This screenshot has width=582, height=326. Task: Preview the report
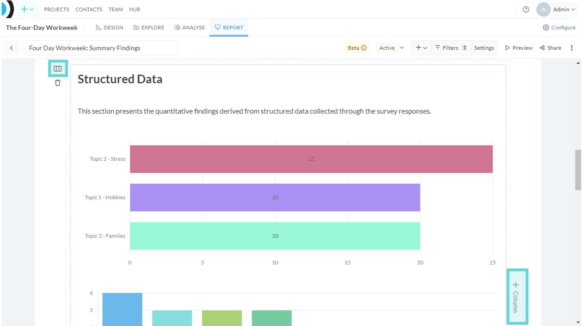point(519,48)
